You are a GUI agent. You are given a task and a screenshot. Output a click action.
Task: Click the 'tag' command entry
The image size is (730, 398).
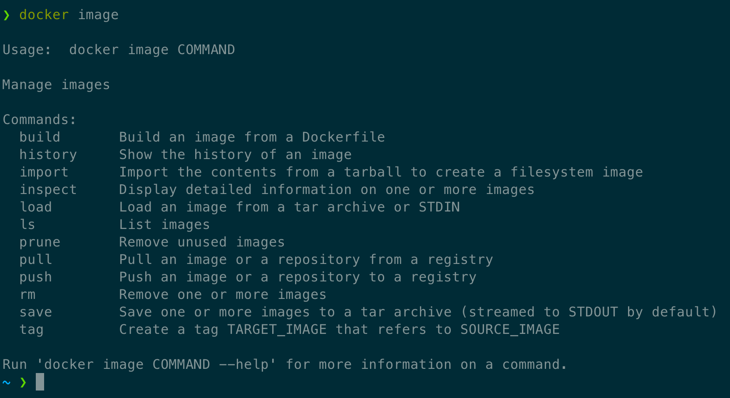click(32, 330)
